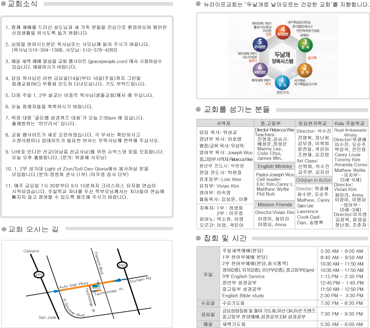370x328 pixels.
Task: Click the 토요한국학교 column header
Action: pyautogui.click(x=314, y=123)
